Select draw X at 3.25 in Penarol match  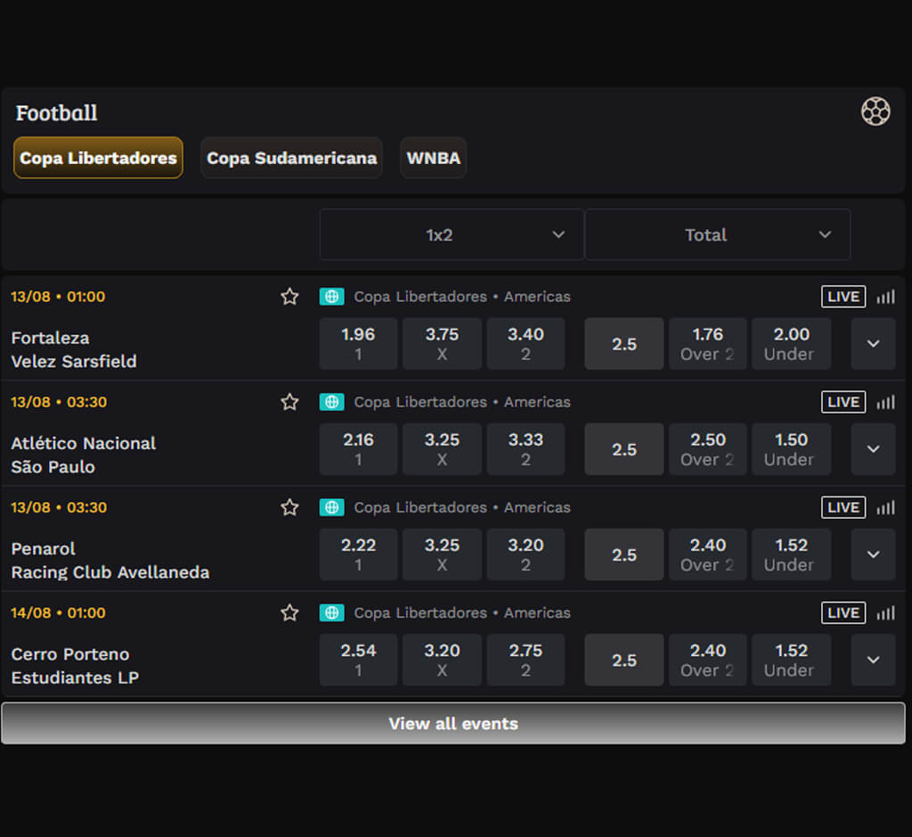442,554
